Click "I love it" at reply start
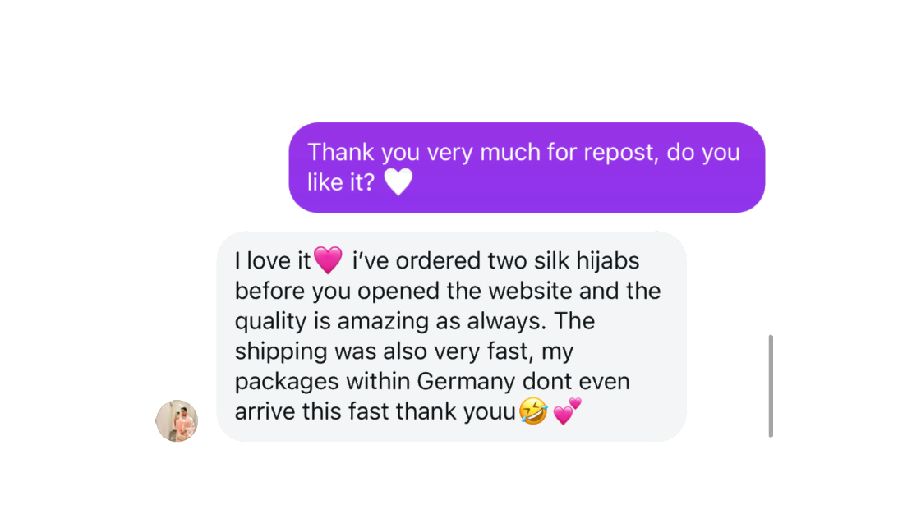 [x=273, y=261]
